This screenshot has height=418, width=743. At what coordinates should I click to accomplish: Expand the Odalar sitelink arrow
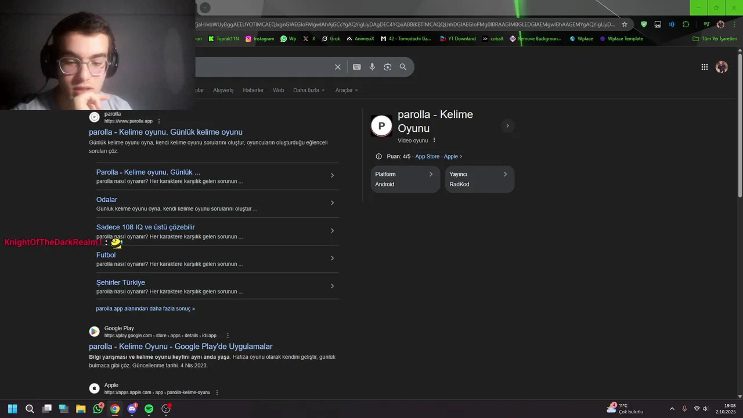[x=332, y=203]
